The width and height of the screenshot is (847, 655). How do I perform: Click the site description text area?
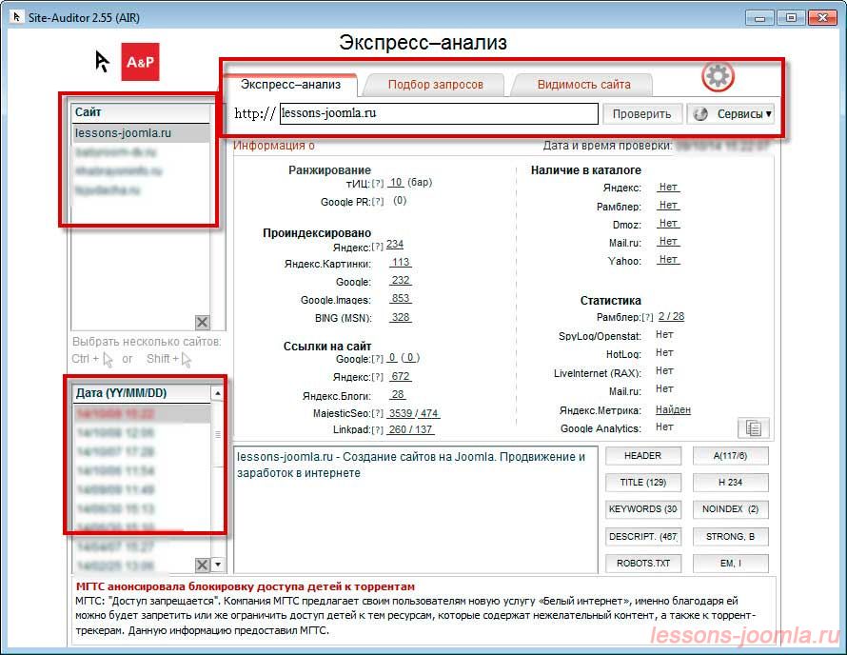416,509
